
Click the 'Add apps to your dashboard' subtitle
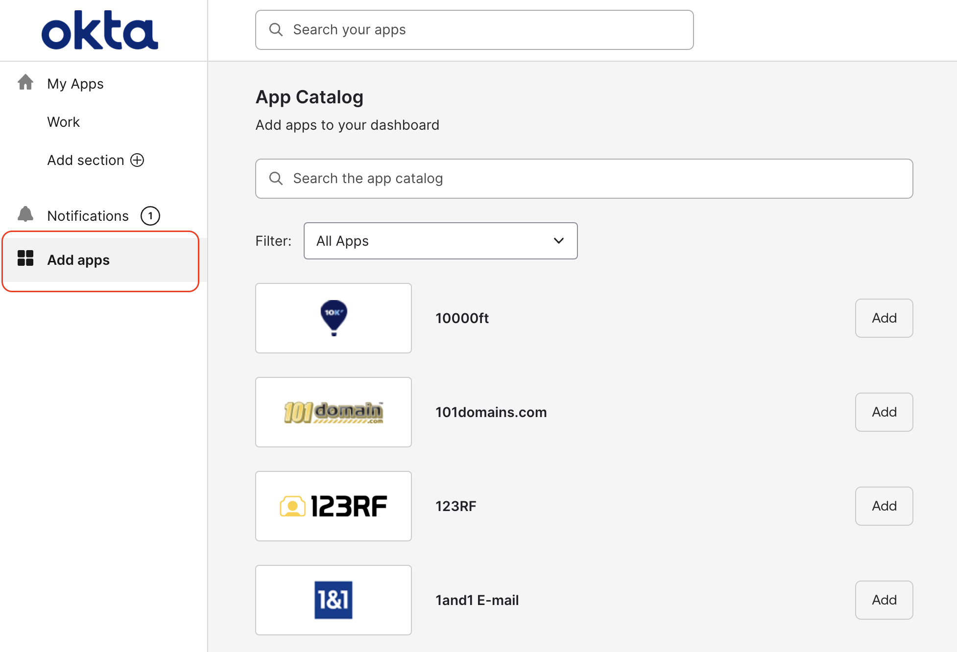point(347,125)
